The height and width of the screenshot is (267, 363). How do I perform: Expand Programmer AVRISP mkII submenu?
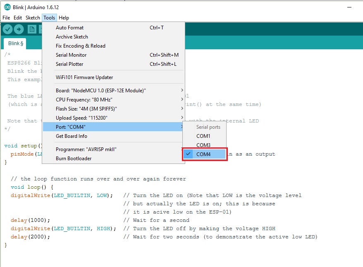(113, 149)
